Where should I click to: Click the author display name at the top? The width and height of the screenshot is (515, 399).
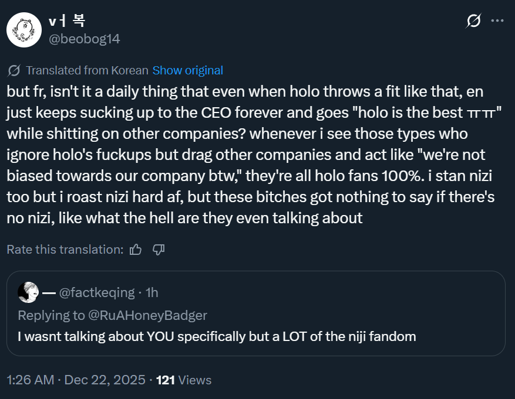[66, 21]
